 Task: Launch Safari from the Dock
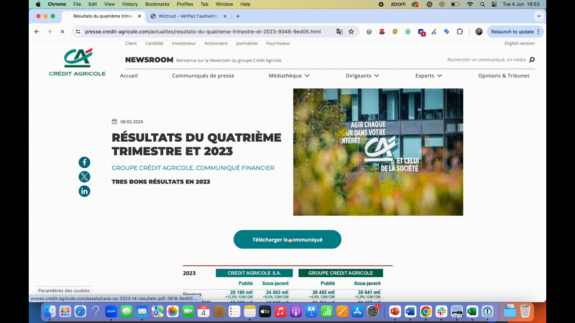(x=80, y=311)
